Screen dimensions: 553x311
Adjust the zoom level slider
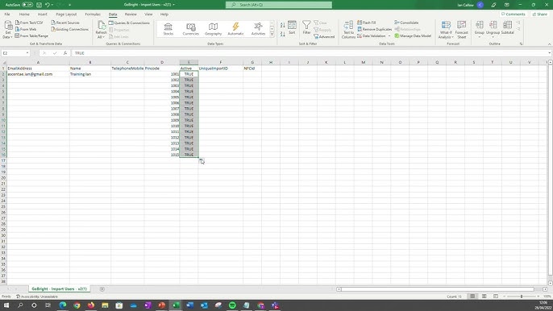(x=522, y=296)
